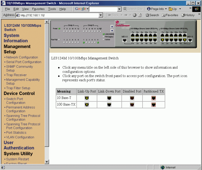Click the Stop loading icon
This screenshot has width=202, height=170.
tap(134, 15)
